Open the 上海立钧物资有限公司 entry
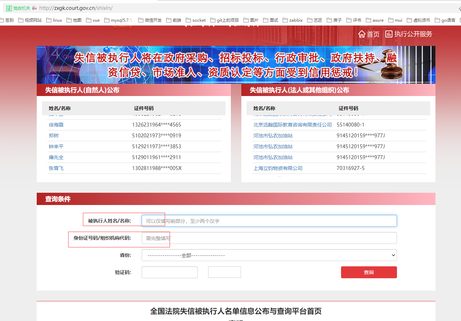 point(278,168)
